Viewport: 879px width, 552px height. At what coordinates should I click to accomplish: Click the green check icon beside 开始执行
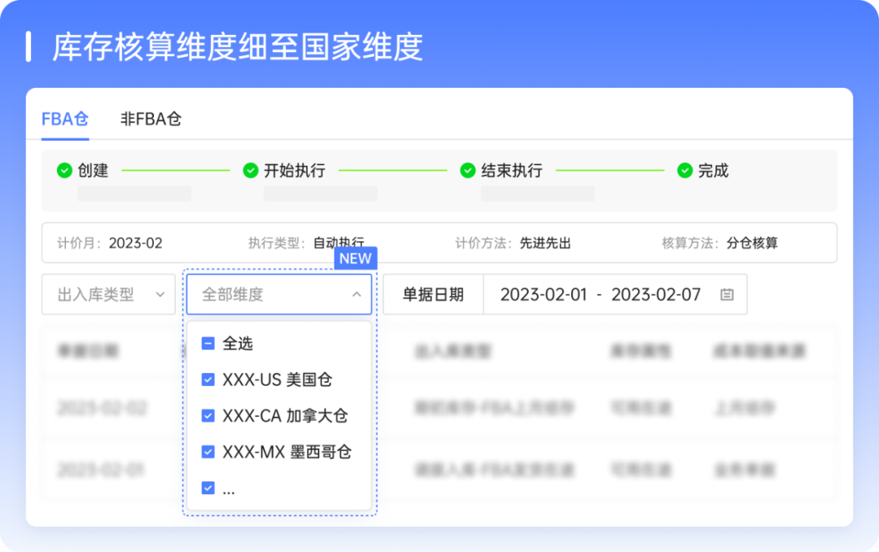pyautogui.click(x=250, y=171)
